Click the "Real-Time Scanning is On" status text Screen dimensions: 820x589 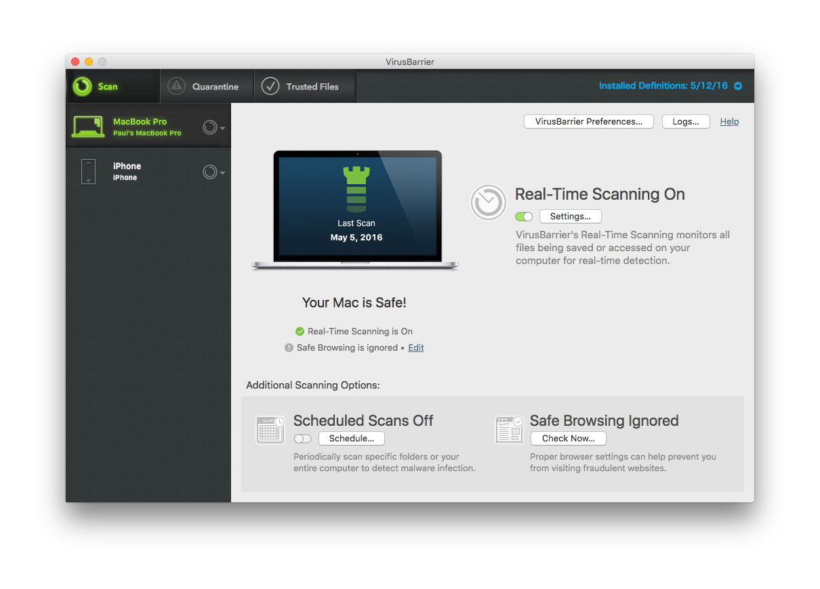point(360,332)
